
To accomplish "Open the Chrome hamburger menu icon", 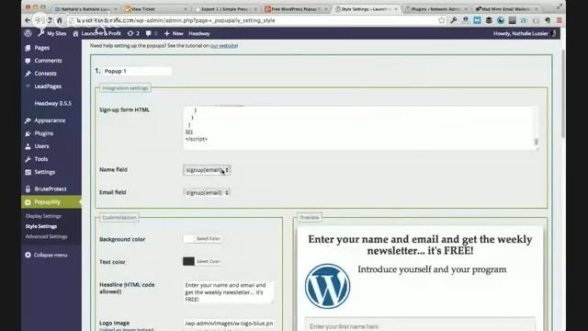I will [x=560, y=20].
